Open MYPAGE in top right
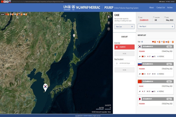This screenshot has width=176, height=117. pyautogui.click(x=168, y=1)
